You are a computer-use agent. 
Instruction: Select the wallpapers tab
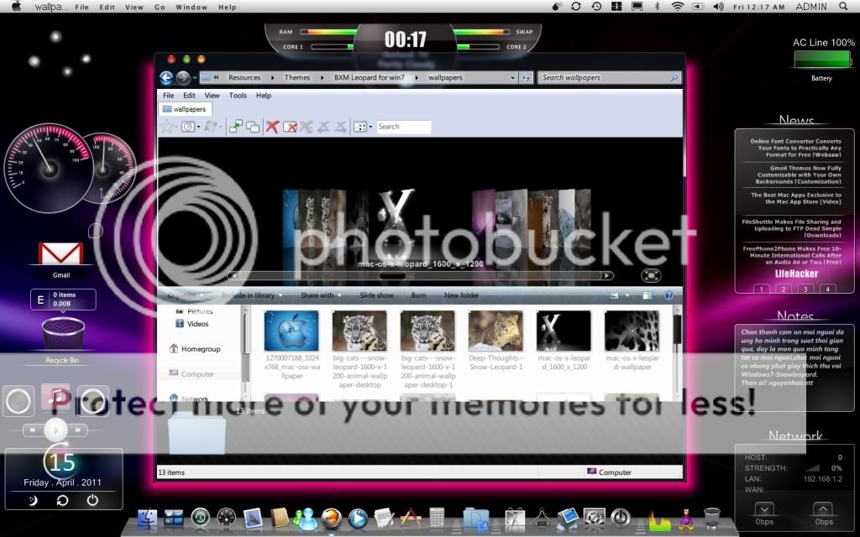tap(185, 109)
